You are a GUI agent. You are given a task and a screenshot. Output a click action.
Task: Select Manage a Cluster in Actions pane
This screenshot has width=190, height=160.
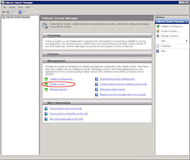[x=170, y=36]
